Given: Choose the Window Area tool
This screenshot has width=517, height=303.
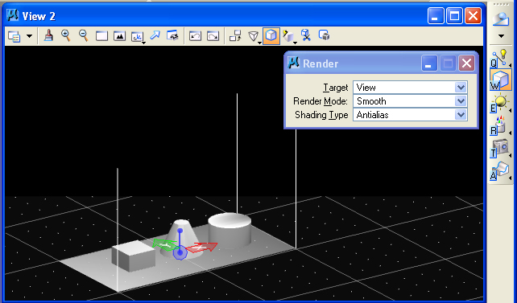Looking at the screenshot, I should (101, 36).
